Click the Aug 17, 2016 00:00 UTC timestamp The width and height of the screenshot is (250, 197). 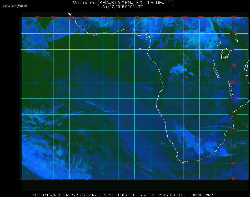(x=123, y=7)
